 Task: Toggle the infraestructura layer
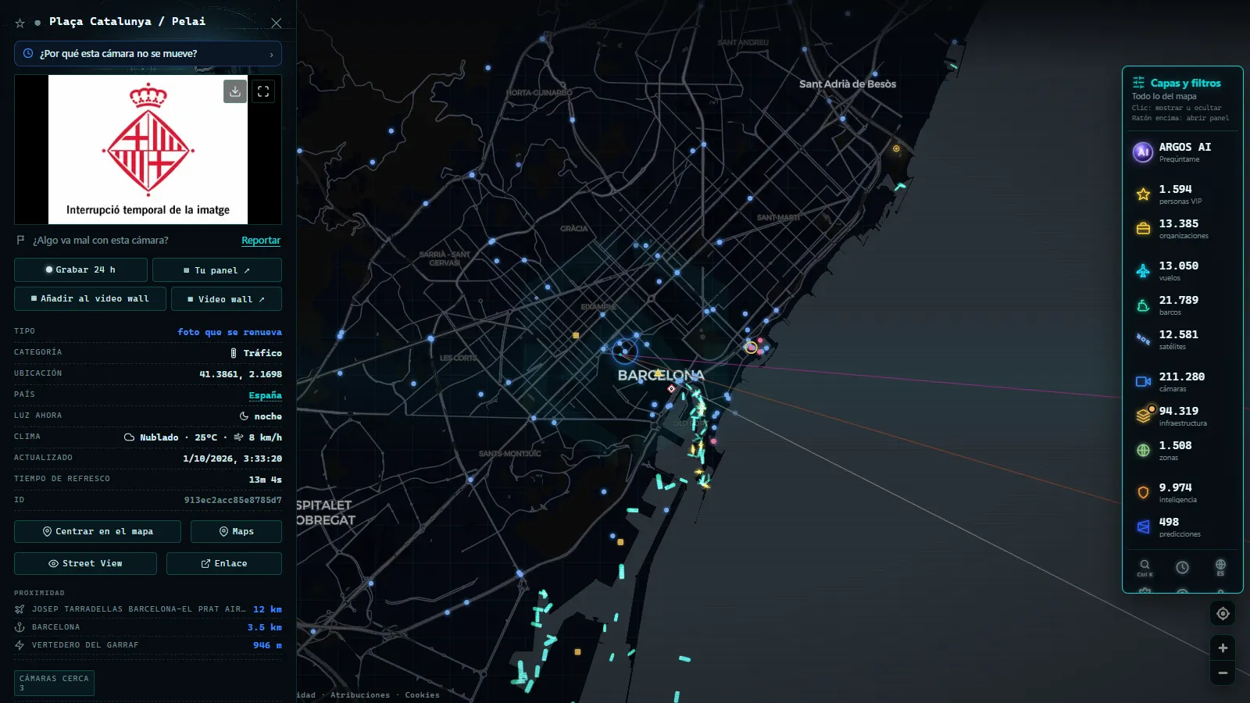click(x=1183, y=416)
